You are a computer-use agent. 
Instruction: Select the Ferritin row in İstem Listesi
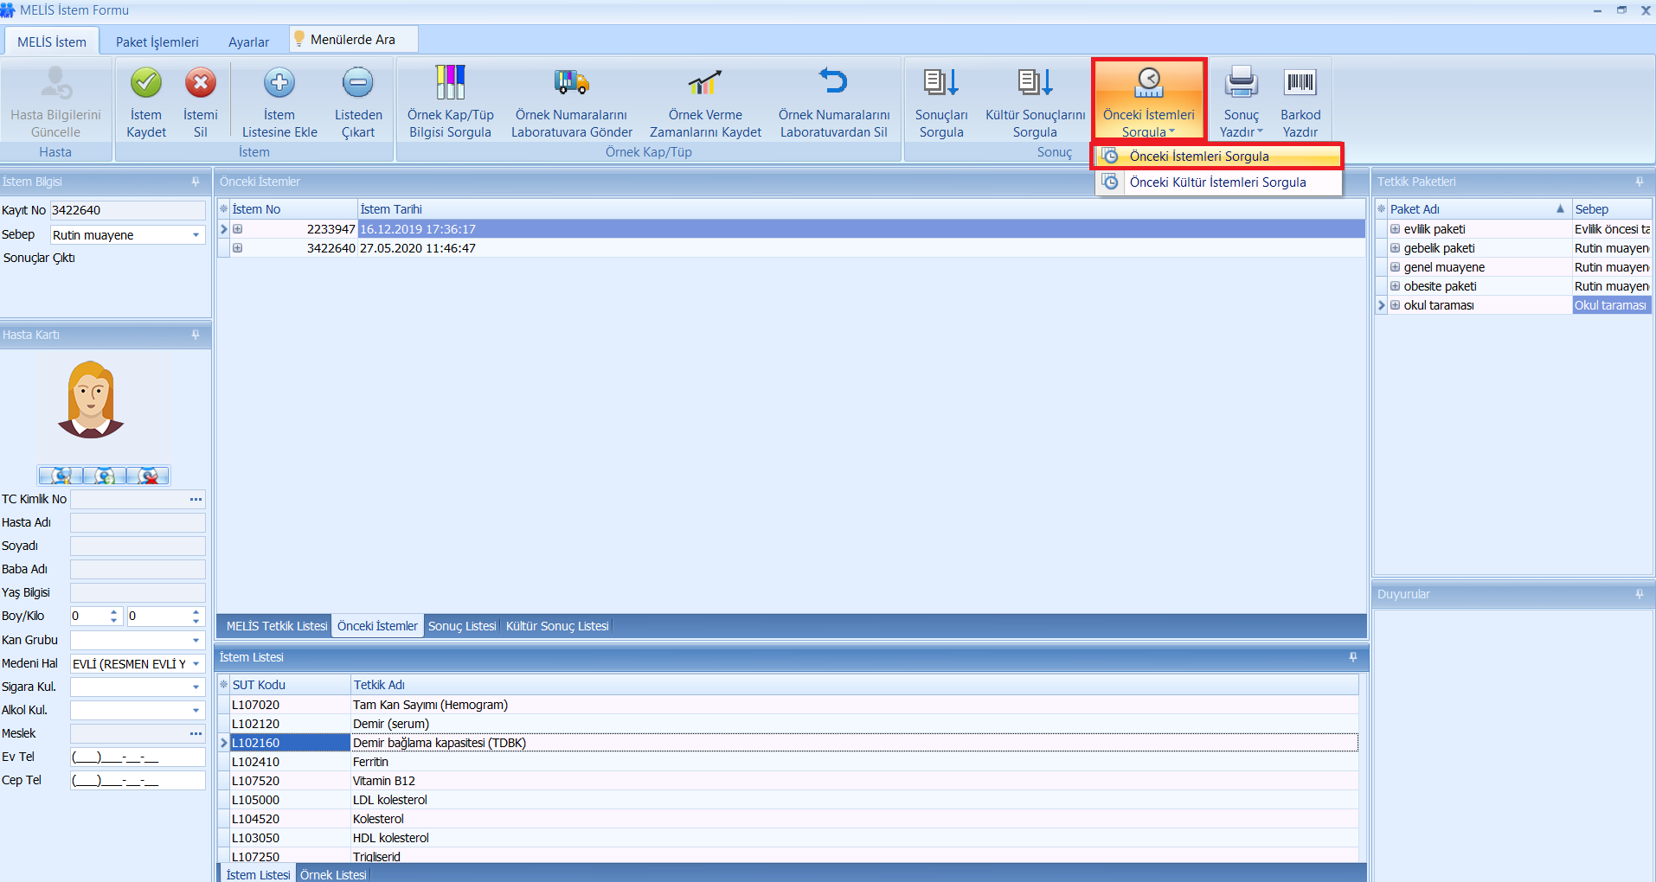point(787,762)
